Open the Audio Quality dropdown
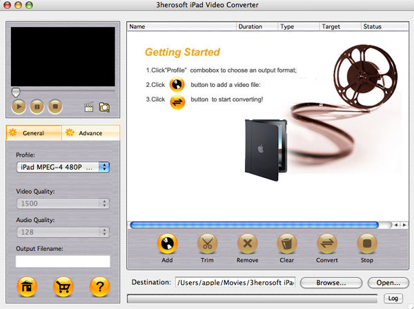This screenshot has width=414, height=309. tap(63, 232)
